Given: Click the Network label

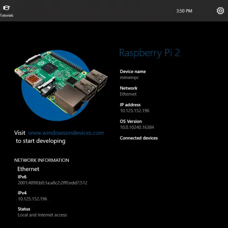Looking at the screenshot, I should 129,88.
